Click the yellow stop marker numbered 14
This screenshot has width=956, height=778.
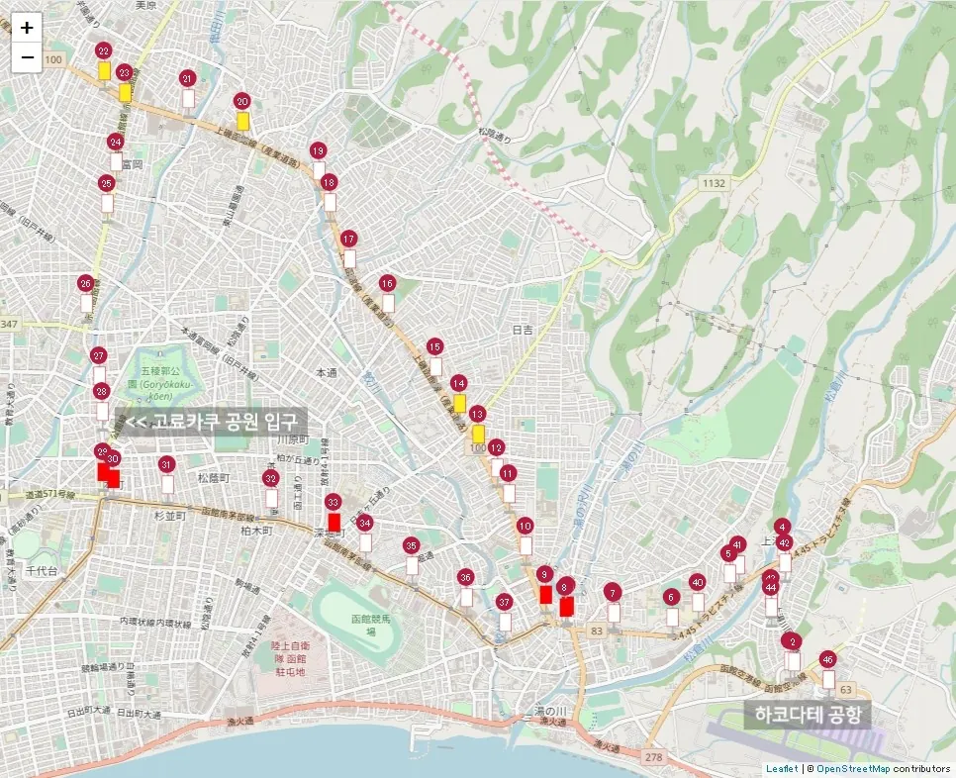coord(459,403)
